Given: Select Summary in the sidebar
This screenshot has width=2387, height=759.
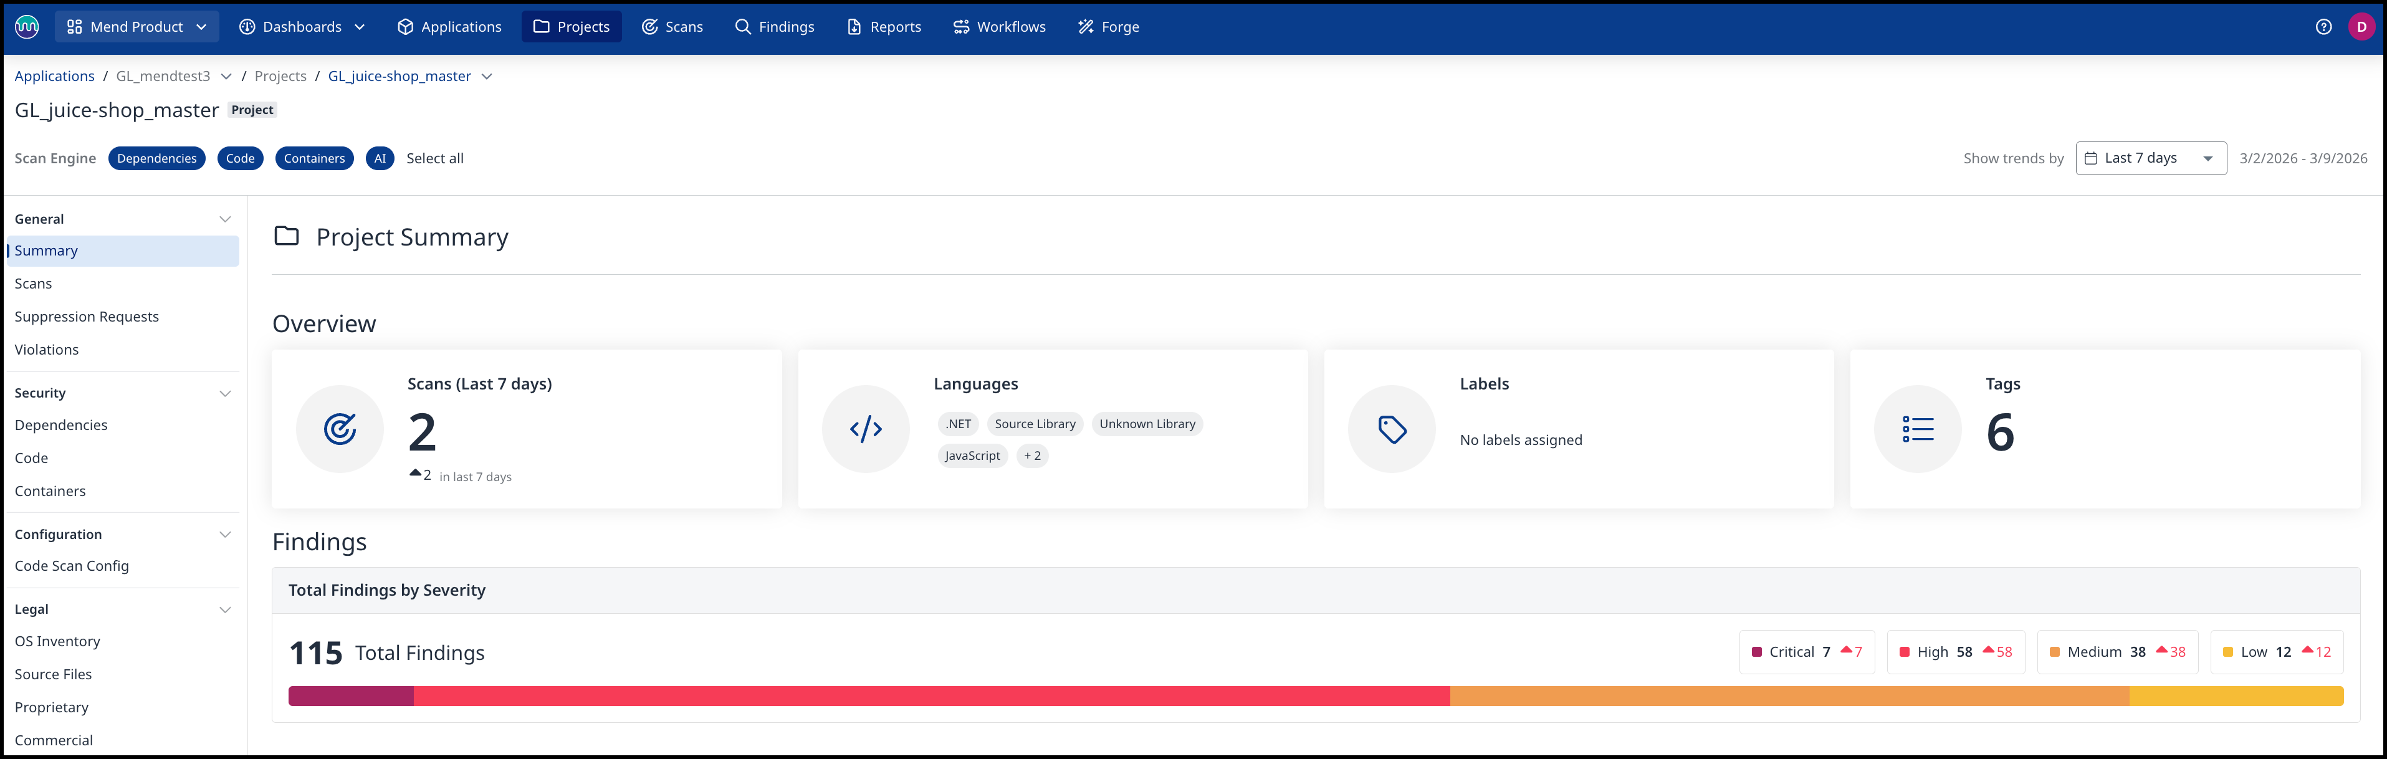Looking at the screenshot, I should pos(123,251).
